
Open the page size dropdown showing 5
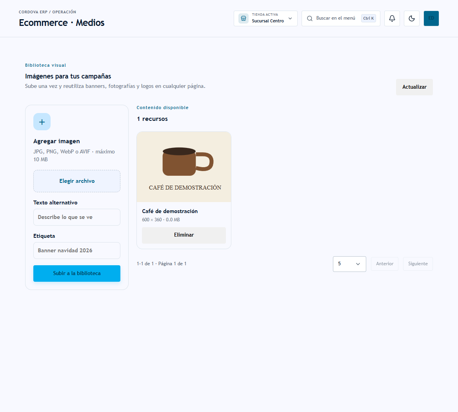(349, 264)
